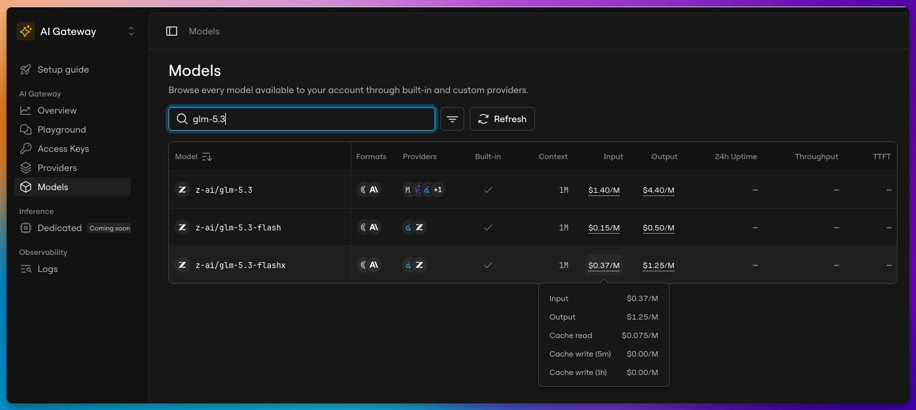Click the Providers column header

point(419,156)
